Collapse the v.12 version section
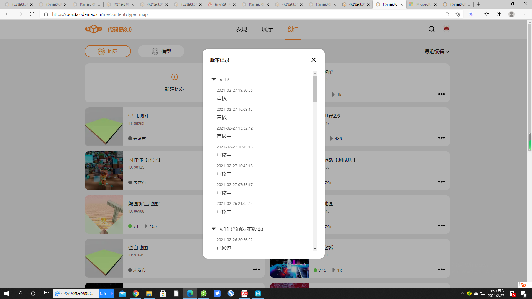The width and height of the screenshot is (532, 299). pyautogui.click(x=214, y=79)
